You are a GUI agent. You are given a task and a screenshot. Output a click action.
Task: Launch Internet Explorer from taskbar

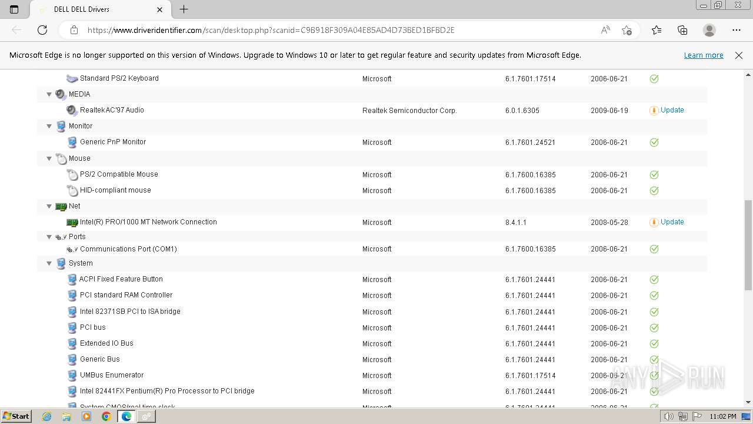(47, 416)
